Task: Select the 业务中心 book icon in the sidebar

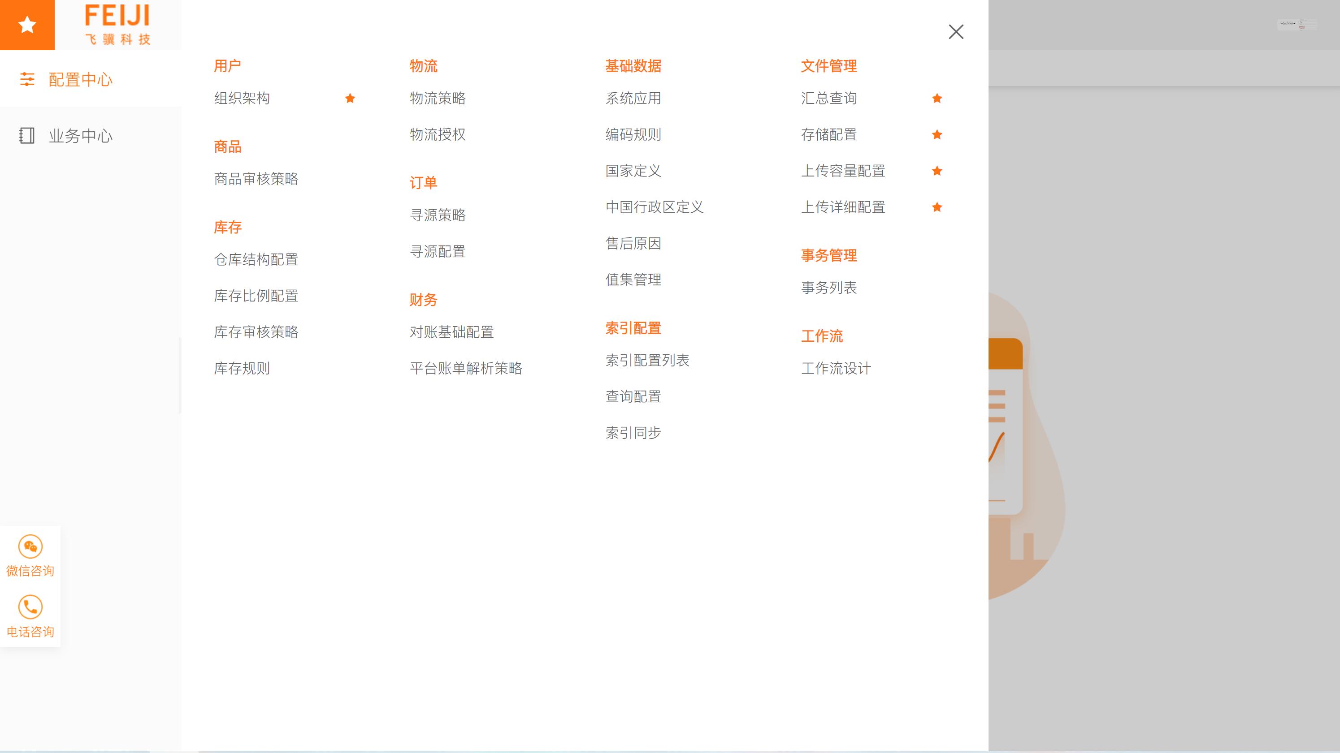Action: pyautogui.click(x=27, y=135)
